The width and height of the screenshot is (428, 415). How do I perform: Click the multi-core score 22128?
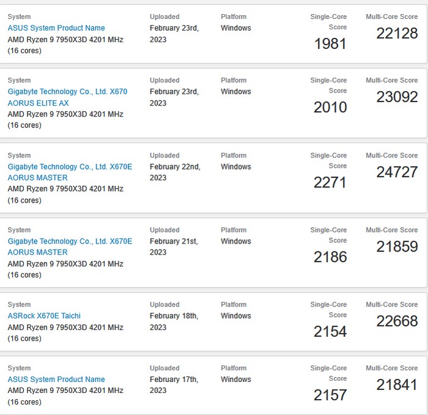pyautogui.click(x=397, y=34)
